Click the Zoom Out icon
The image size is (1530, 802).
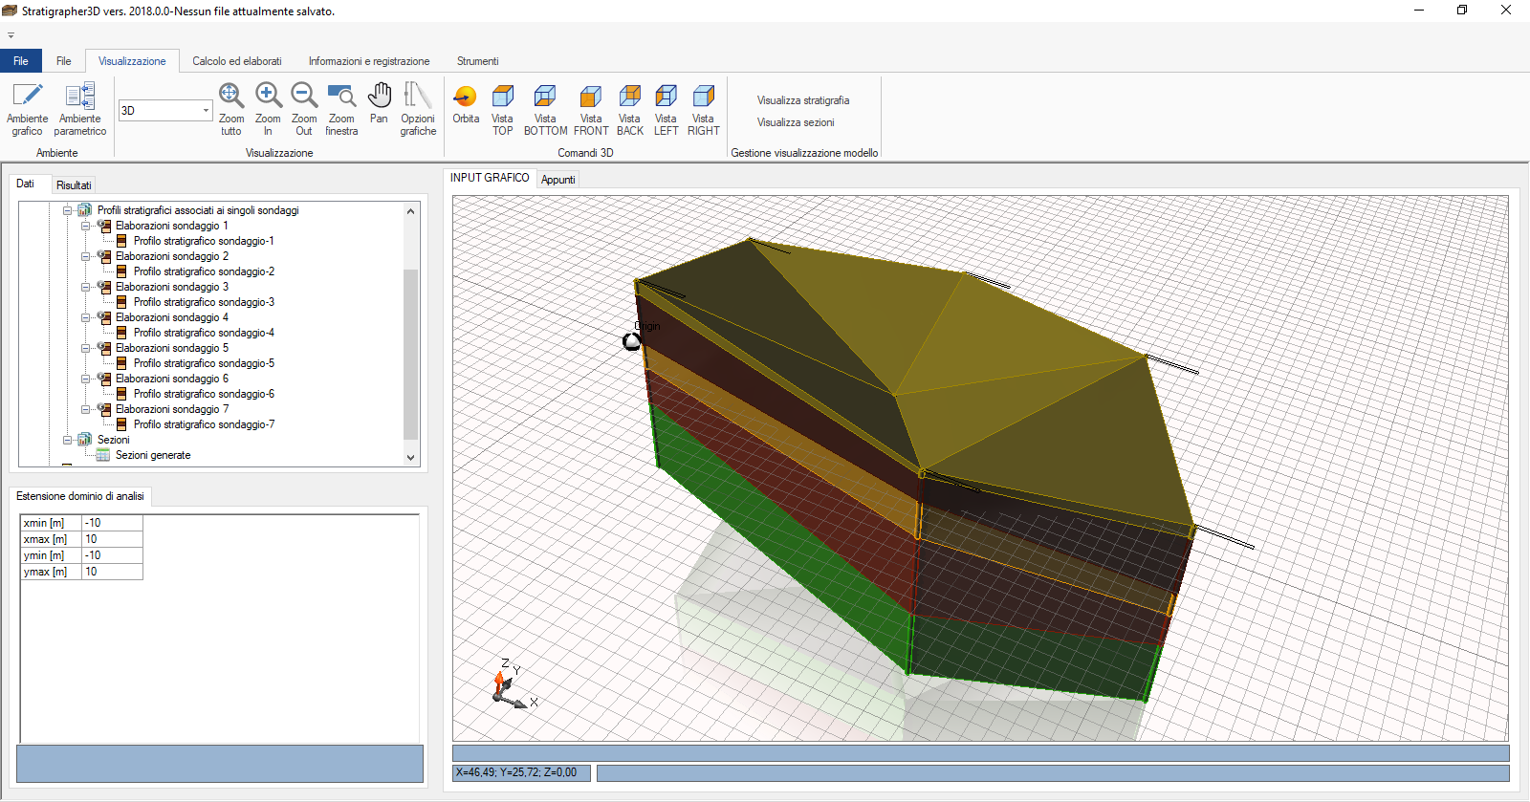click(x=304, y=109)
